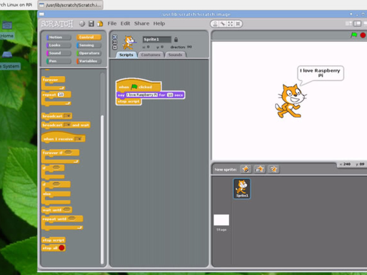Select the Grow sprite tool
The image size is (367, 275).
point(230,24)
